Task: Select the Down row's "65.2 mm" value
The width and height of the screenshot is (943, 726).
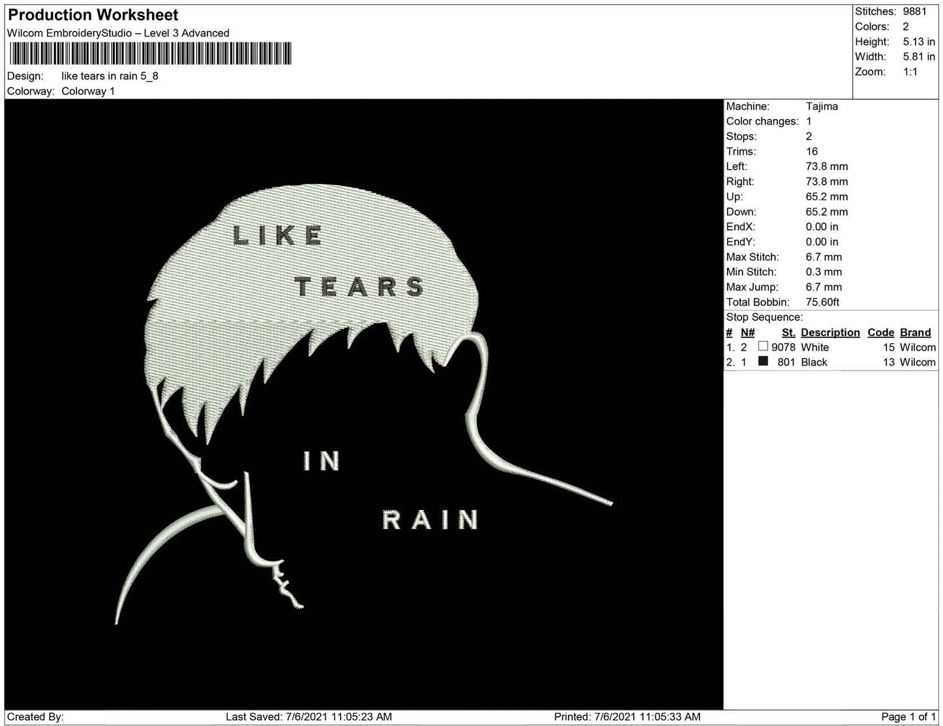Action: 827,212
